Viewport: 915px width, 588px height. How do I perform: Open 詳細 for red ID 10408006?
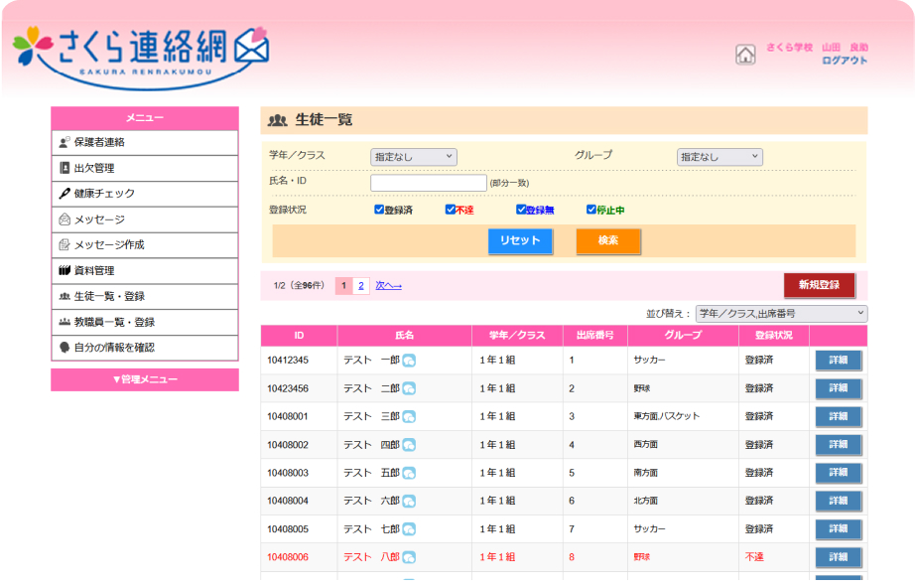(x=838, y=557)
